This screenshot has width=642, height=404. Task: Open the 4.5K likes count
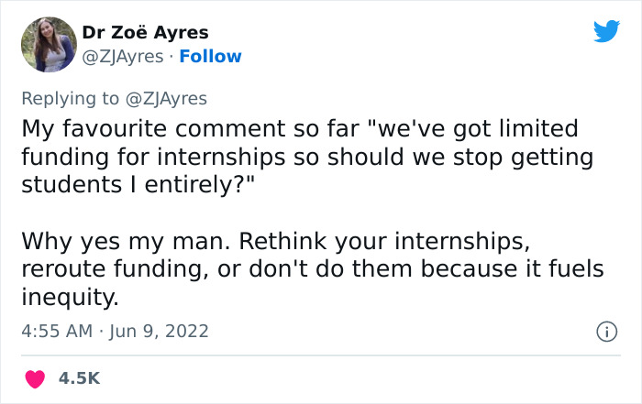[80, 377]
